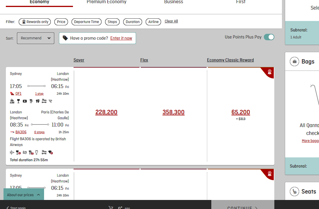The image size is (319, 209).
Task: Toggle the Rewards only filter
Action: click(35, 22)
